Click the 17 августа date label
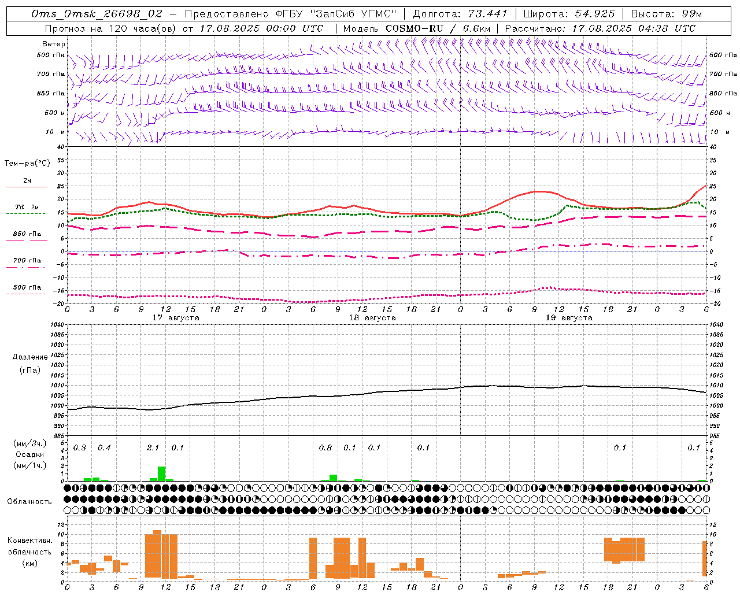Image resolution: width=740 pixels, height=592 pixels. coord(176,318)
